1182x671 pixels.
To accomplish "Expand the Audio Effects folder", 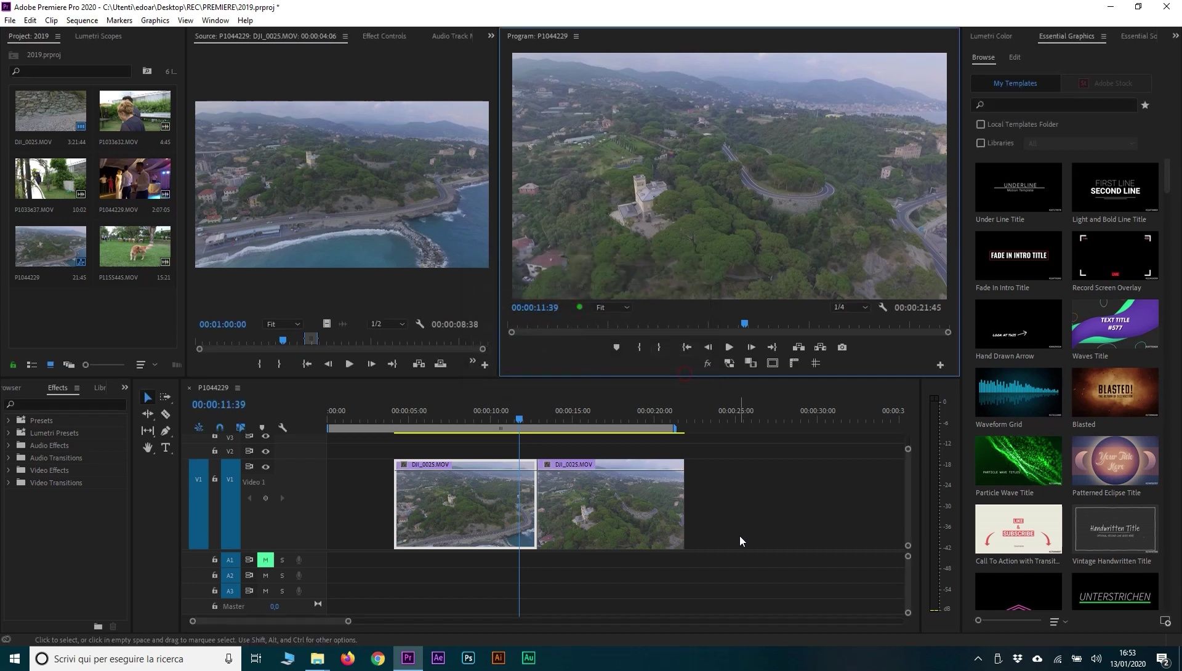I will pyautogui.click(x=8, y=445).
